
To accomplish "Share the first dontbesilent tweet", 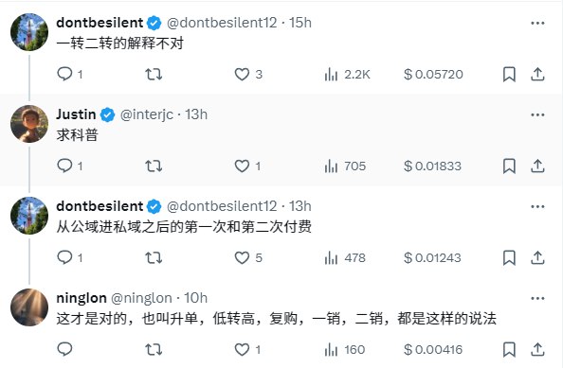I will pyautogui.click(x=537, y=74).
